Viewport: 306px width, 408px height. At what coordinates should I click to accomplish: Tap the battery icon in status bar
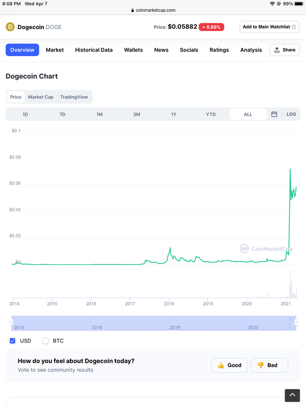(299, 4)
